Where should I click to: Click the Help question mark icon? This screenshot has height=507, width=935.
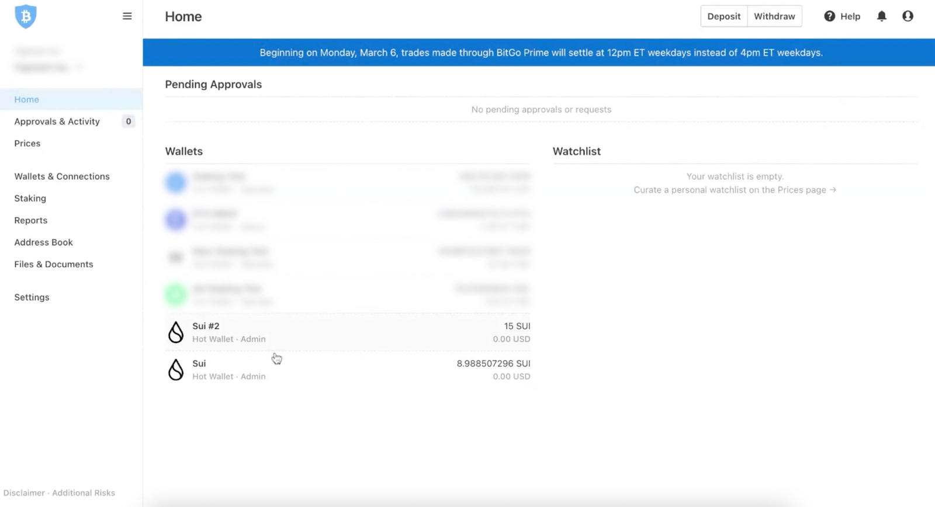point(829,16)
